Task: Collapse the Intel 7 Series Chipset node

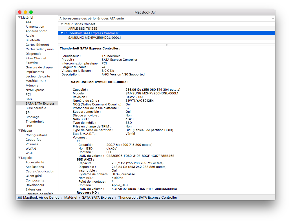Action: (62, 24)
